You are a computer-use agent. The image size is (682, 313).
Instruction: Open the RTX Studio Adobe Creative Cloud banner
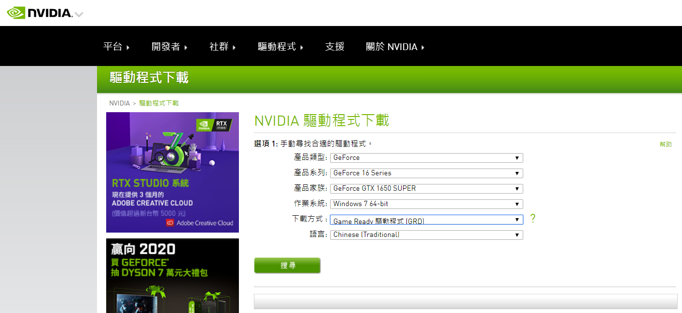click(x=172, y=172)
